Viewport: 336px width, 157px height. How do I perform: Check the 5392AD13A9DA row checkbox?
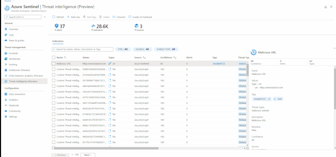pos(53,92)
